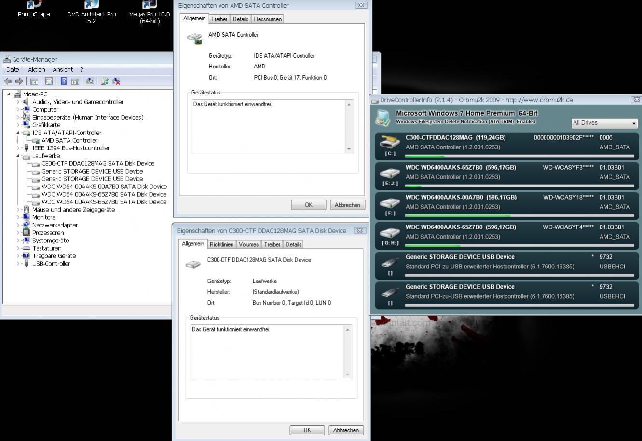Collapse the IDE ATA/ATAPI-Controller node
Viewport: 642px width, 441px height.
tap(18, 133)
